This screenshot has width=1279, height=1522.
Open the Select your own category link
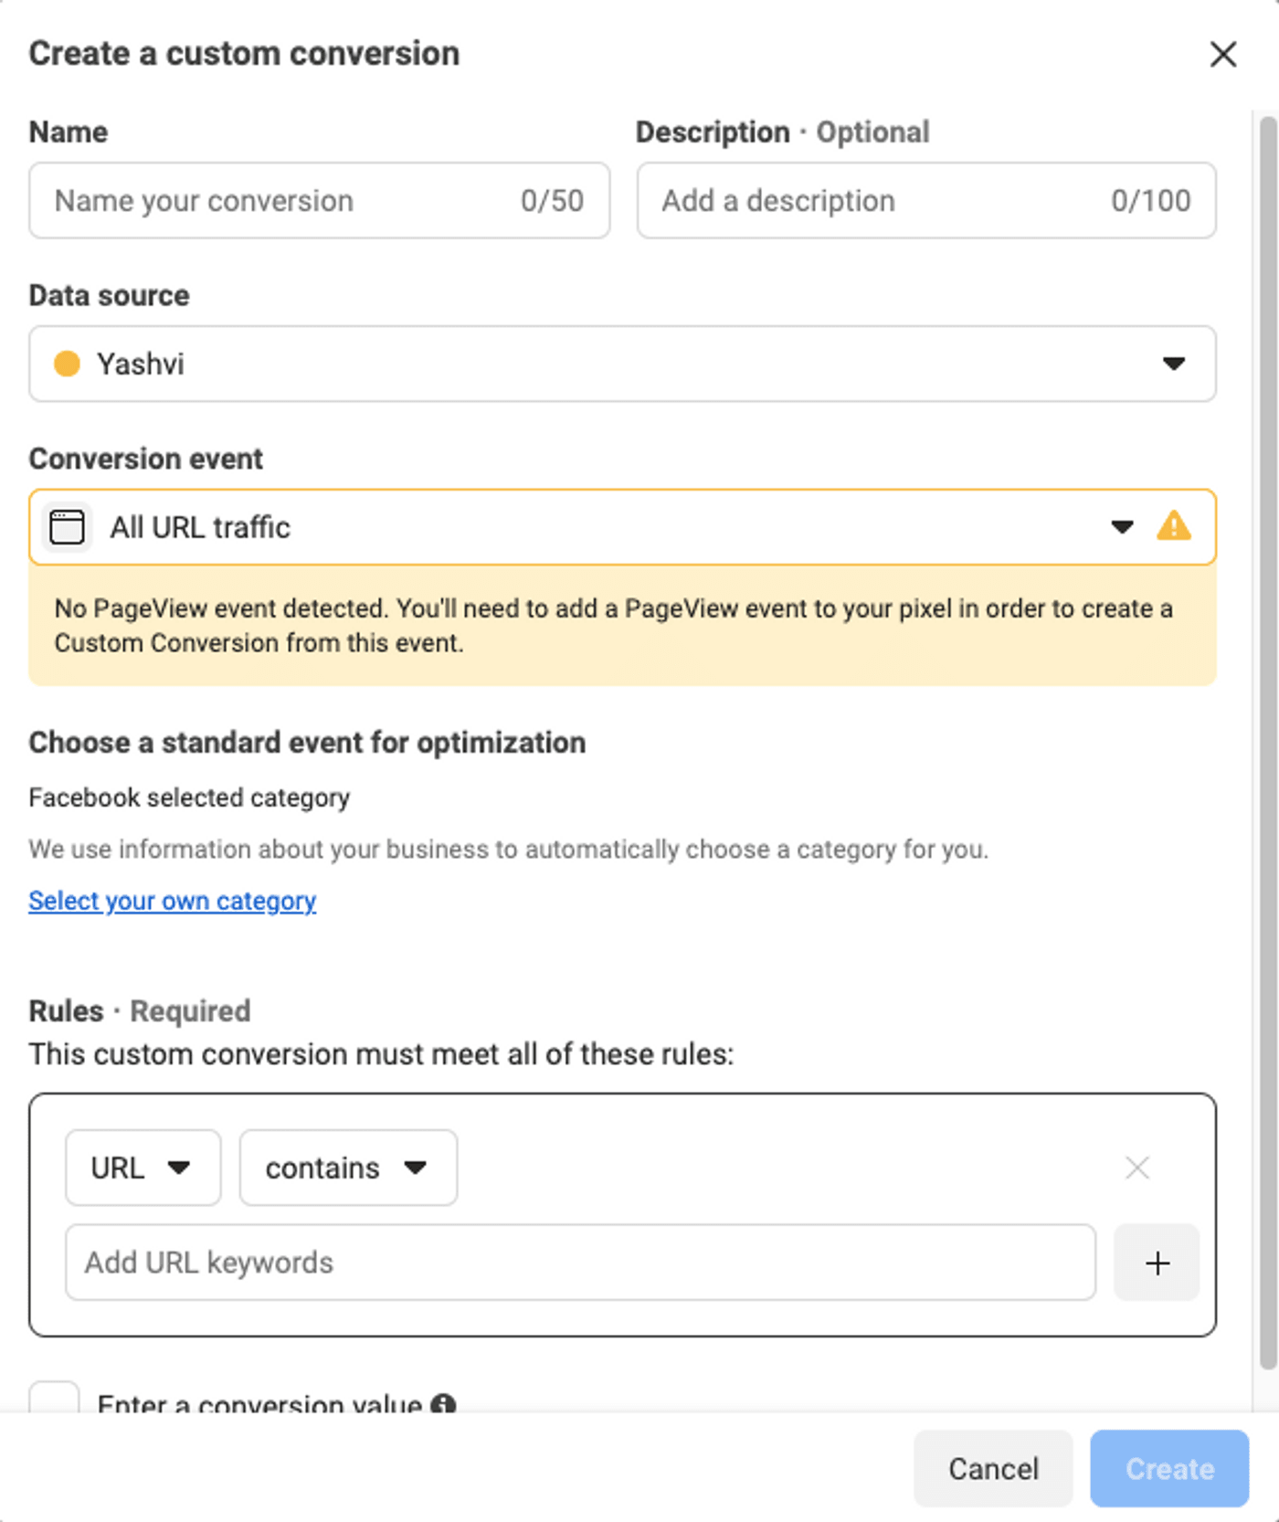tap(172, 901)
